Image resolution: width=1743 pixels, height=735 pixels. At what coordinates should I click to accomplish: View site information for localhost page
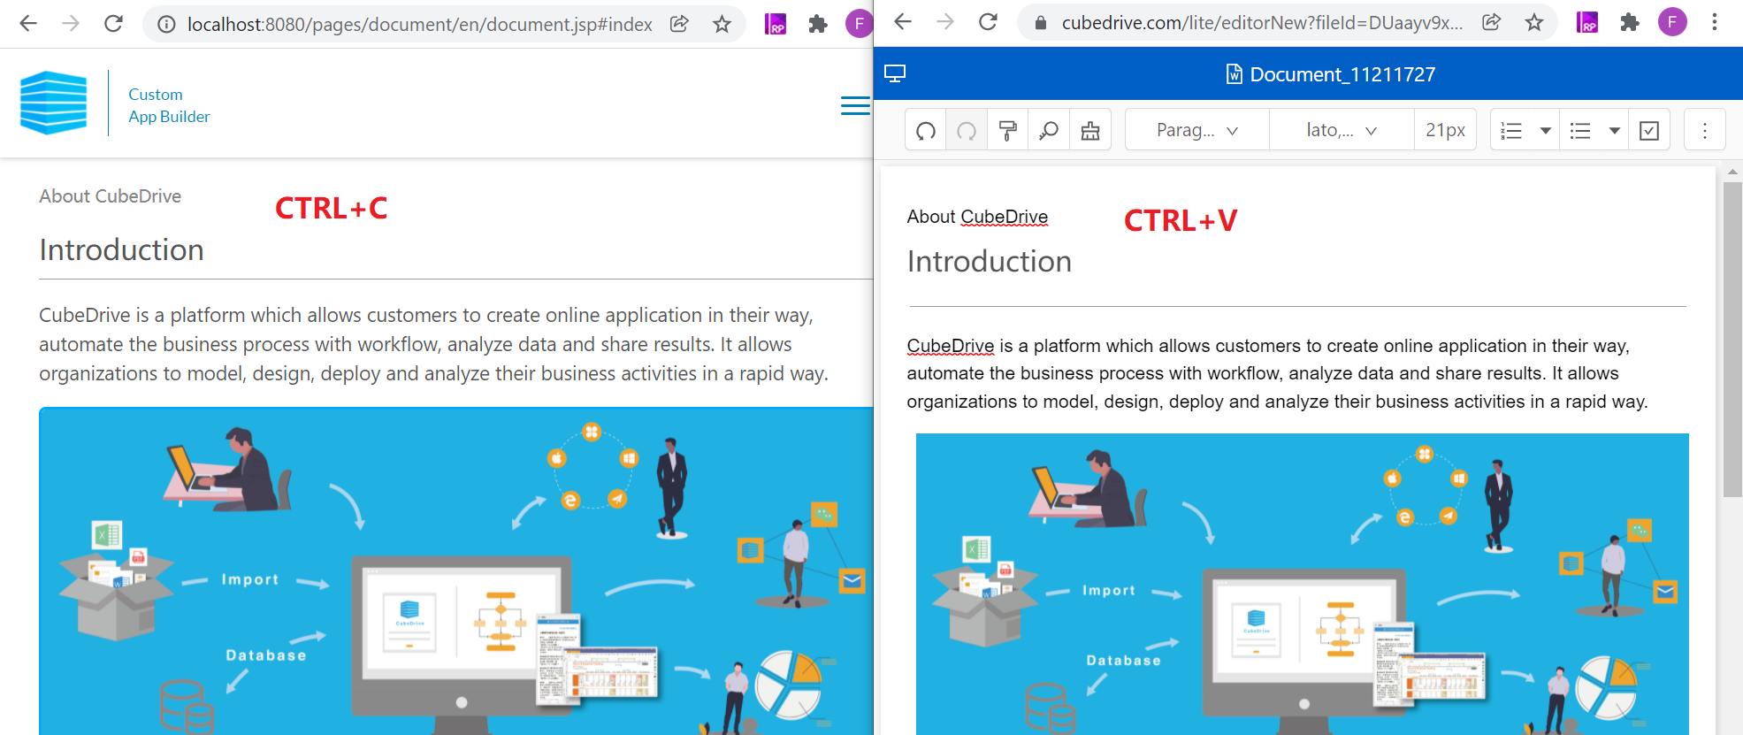166,25
